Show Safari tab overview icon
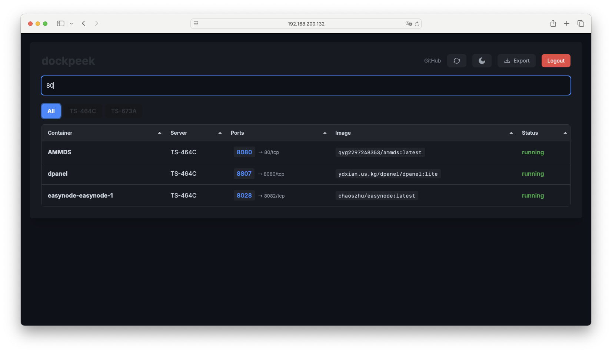 [x=581, y=23]
